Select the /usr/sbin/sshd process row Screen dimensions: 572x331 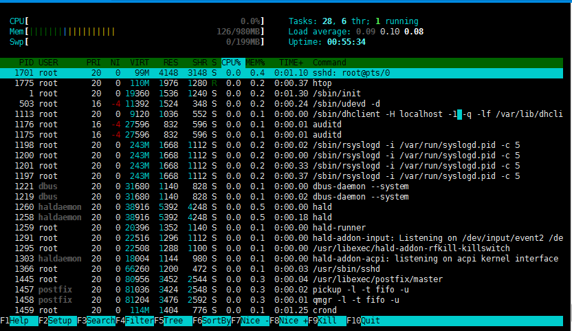click(281, 269)
